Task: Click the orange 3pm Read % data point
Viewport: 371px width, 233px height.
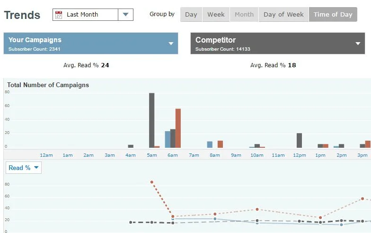Action: click(362, 199)
